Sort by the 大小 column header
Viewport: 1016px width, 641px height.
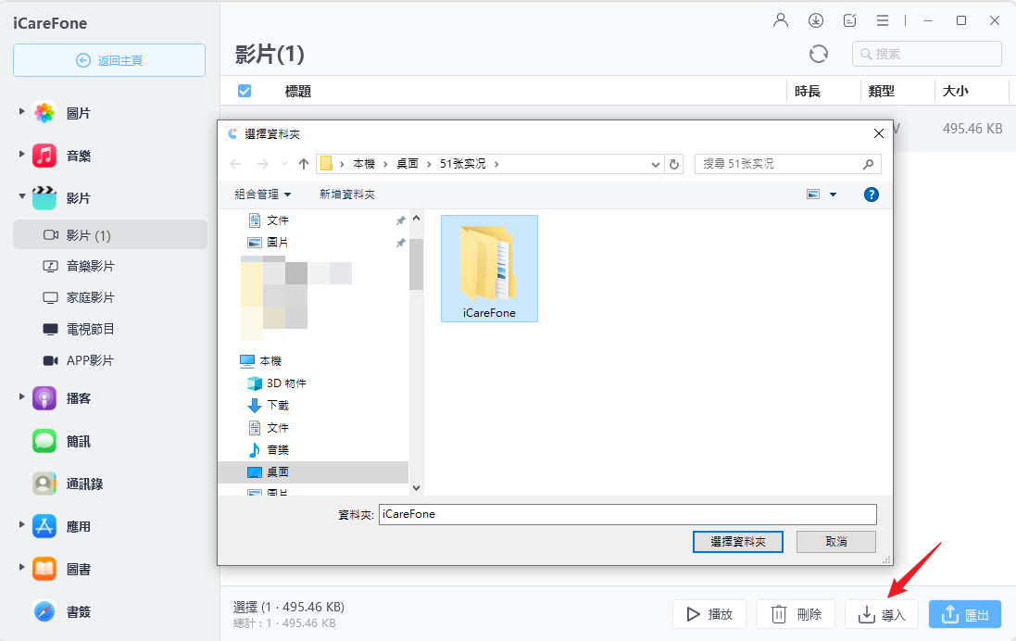(956, 92)
